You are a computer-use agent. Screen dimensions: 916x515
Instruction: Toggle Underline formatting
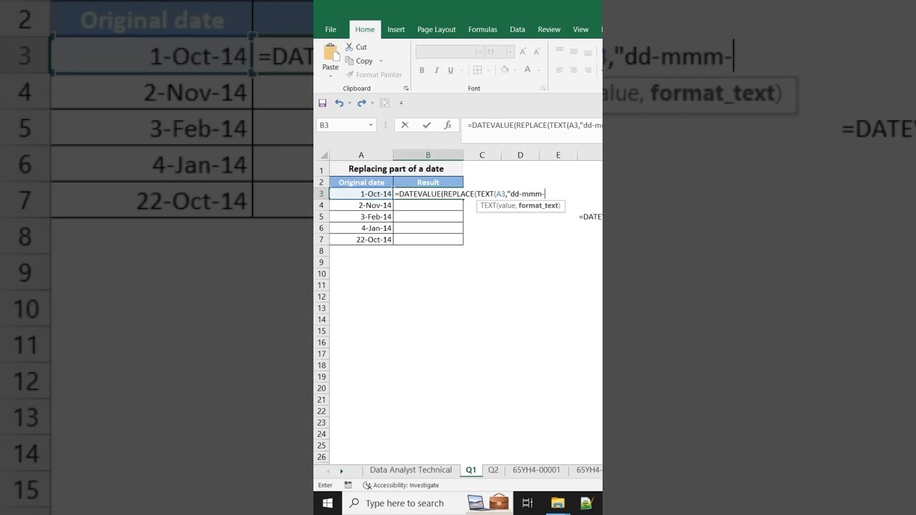[x=450, y=70]
